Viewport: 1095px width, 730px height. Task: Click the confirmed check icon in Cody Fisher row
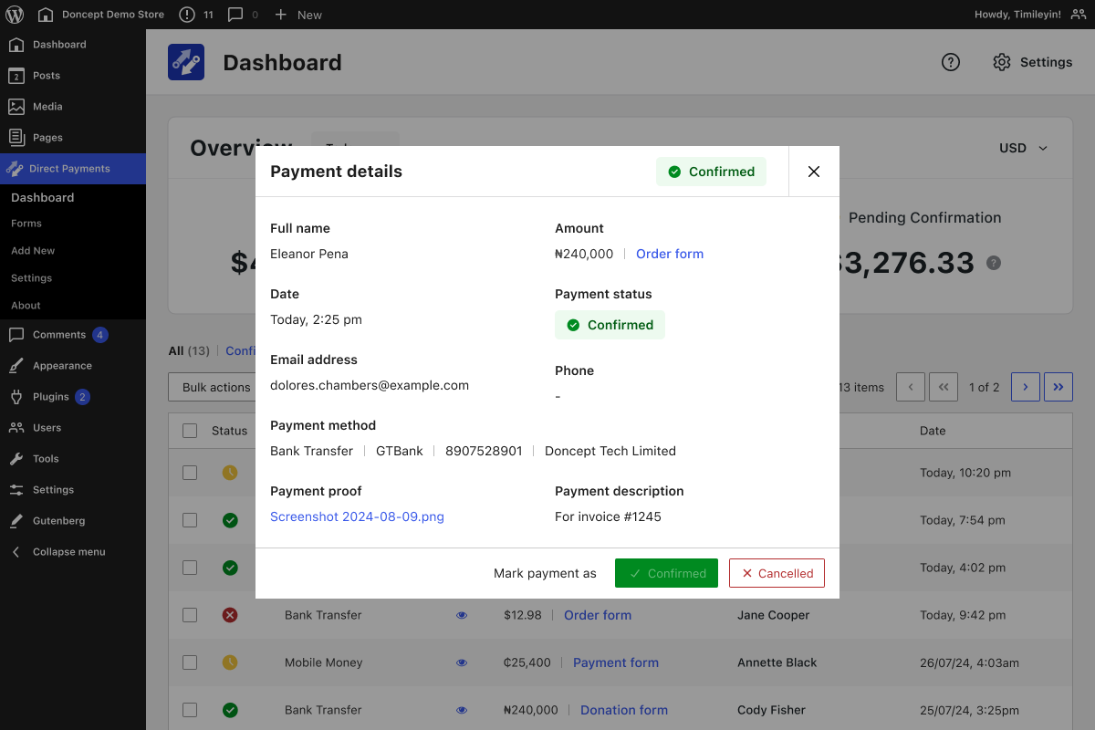pos(230,710)
